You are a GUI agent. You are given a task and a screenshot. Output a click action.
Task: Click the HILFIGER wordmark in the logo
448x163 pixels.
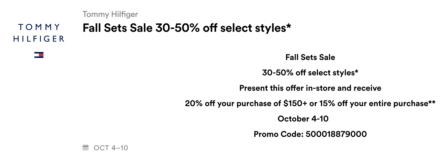coord(39,39)
